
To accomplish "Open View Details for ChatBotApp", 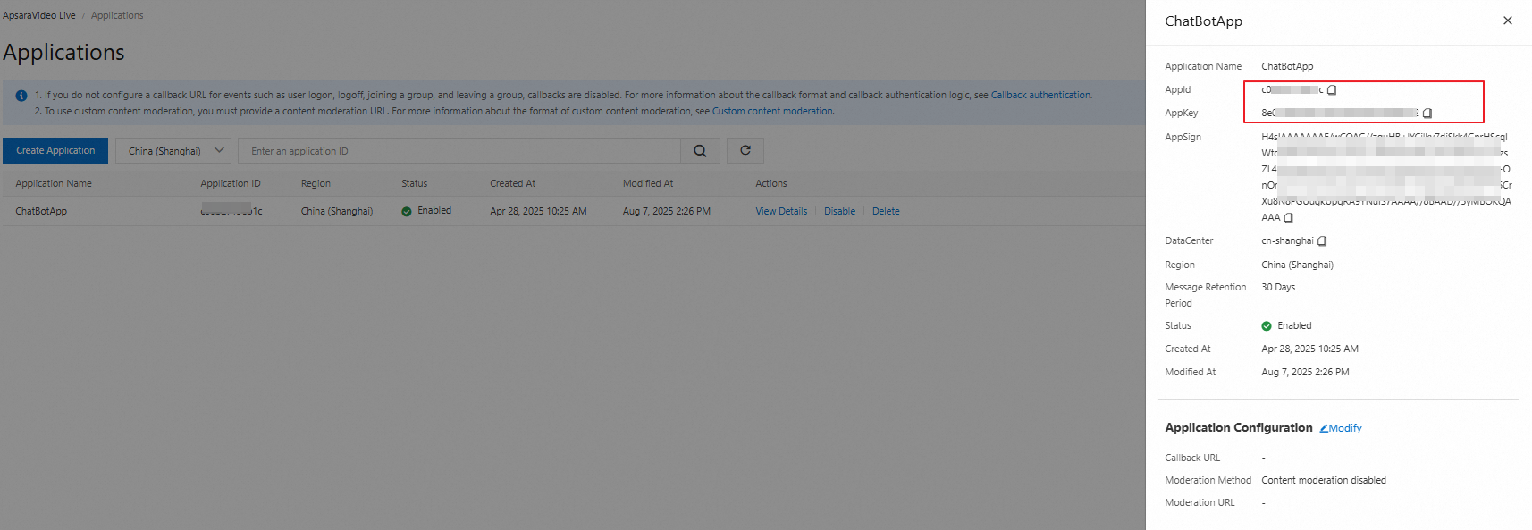I will [781, 212].
